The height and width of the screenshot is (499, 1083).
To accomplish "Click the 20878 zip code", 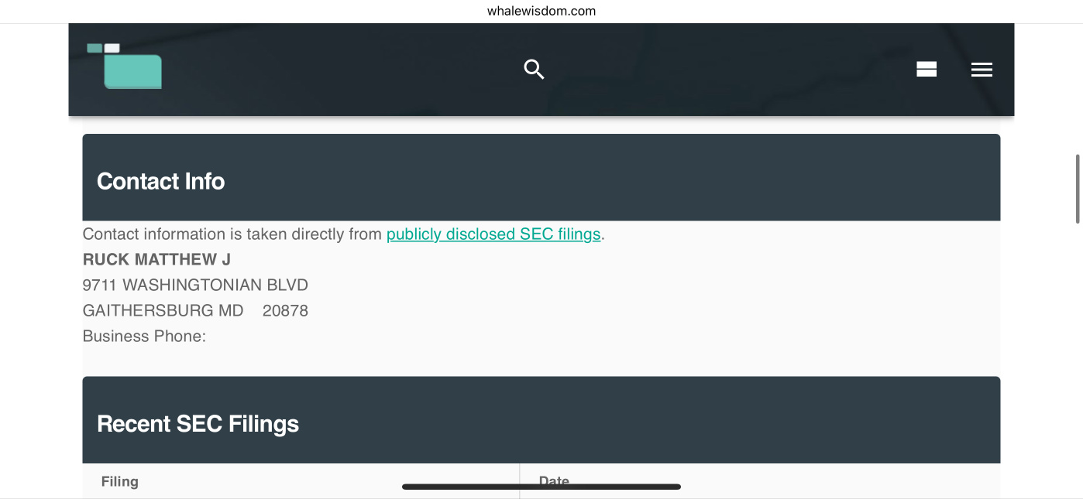I will 285,310.
